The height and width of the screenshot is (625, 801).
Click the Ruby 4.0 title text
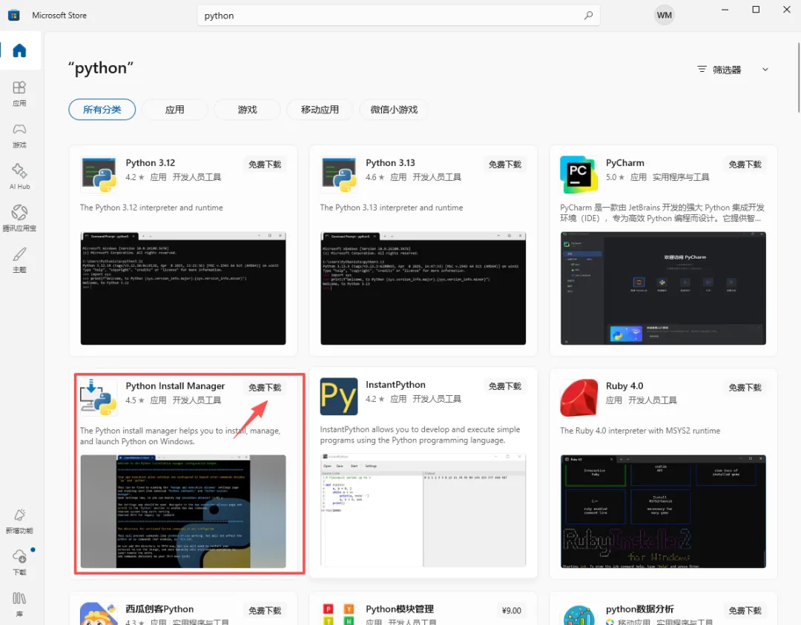click(624, 386)
